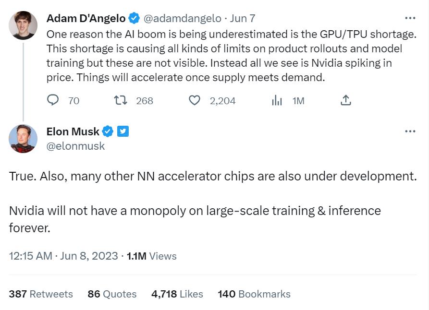Open Elon Musk's profile avatar

[23, 138]
